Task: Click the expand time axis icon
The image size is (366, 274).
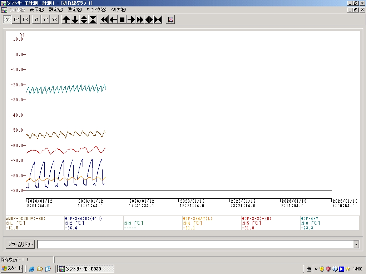Action: click(x=149, y=20)
